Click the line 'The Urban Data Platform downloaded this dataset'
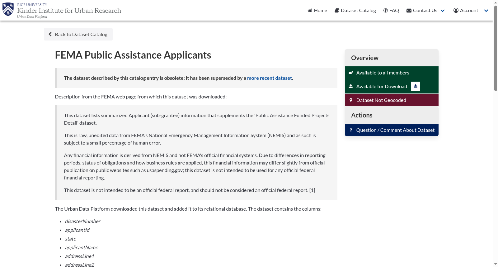Screen dimensions: 498x267 188,209
